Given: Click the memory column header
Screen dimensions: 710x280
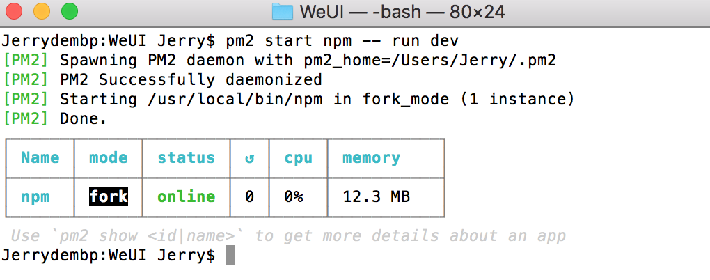Looking at the screenshot, I should [371, 158].
